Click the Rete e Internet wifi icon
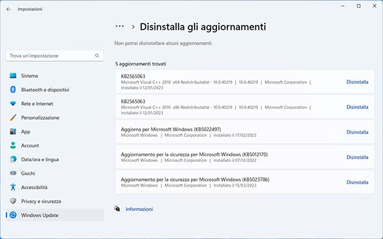The width and height of the screenshot is (383, 239). 13,104
